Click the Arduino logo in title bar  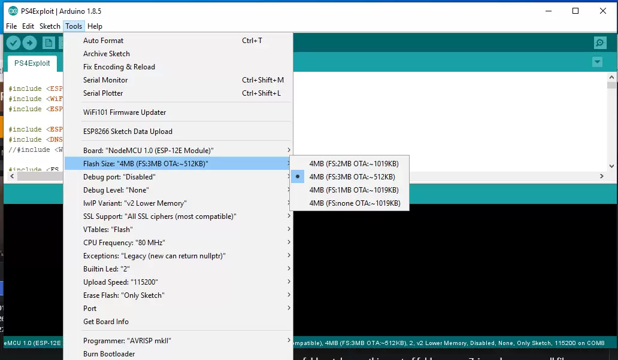[x=13, y=11]
